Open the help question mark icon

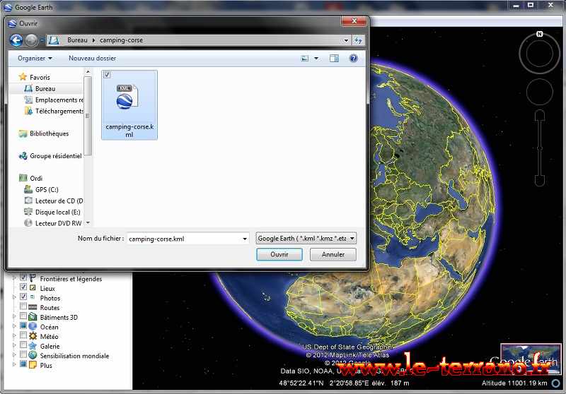(354, 59)
